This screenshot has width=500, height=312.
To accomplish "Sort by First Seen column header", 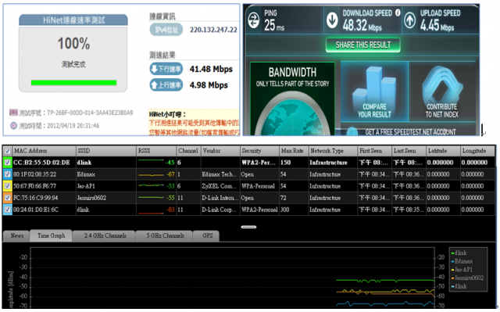I will point(375,151).
